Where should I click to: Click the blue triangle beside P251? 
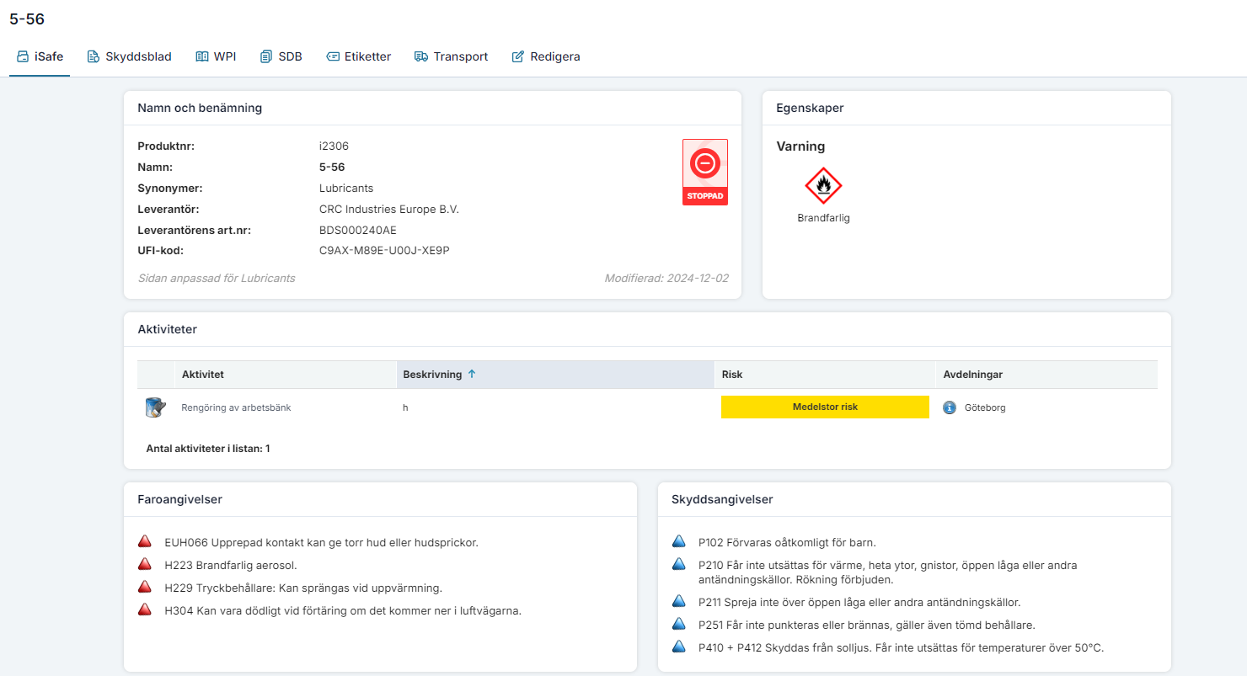[679, 625]
